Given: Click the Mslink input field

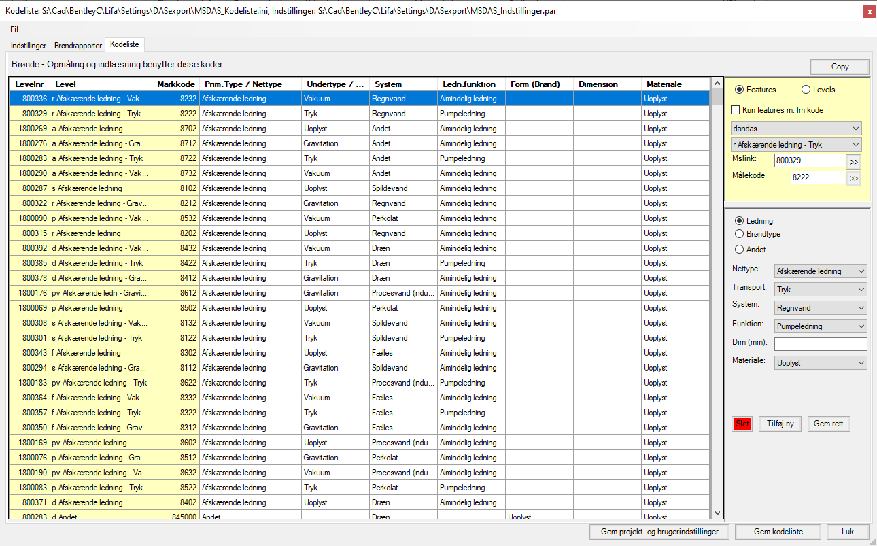Looking at the screenshot, I should [x=809, y=160].
